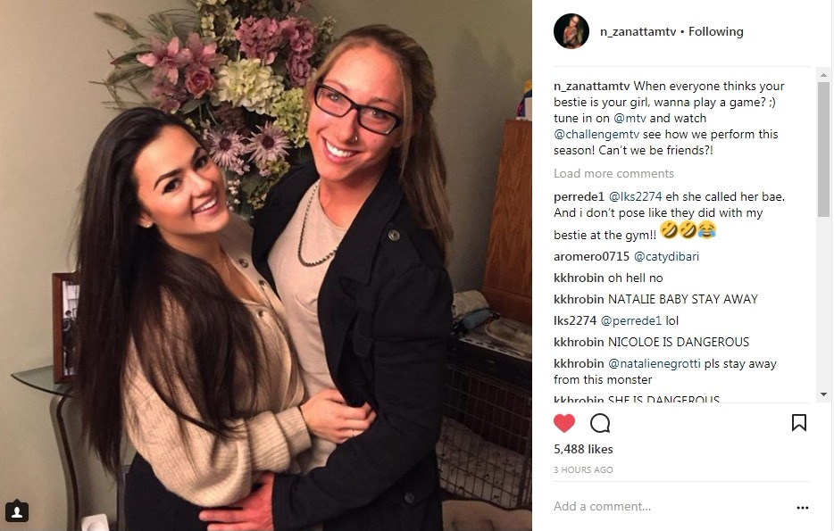Open the n_zanattamtv profile avatar
Screen dimensions: 834x531
pyautogui.click(x=571, y=31)
